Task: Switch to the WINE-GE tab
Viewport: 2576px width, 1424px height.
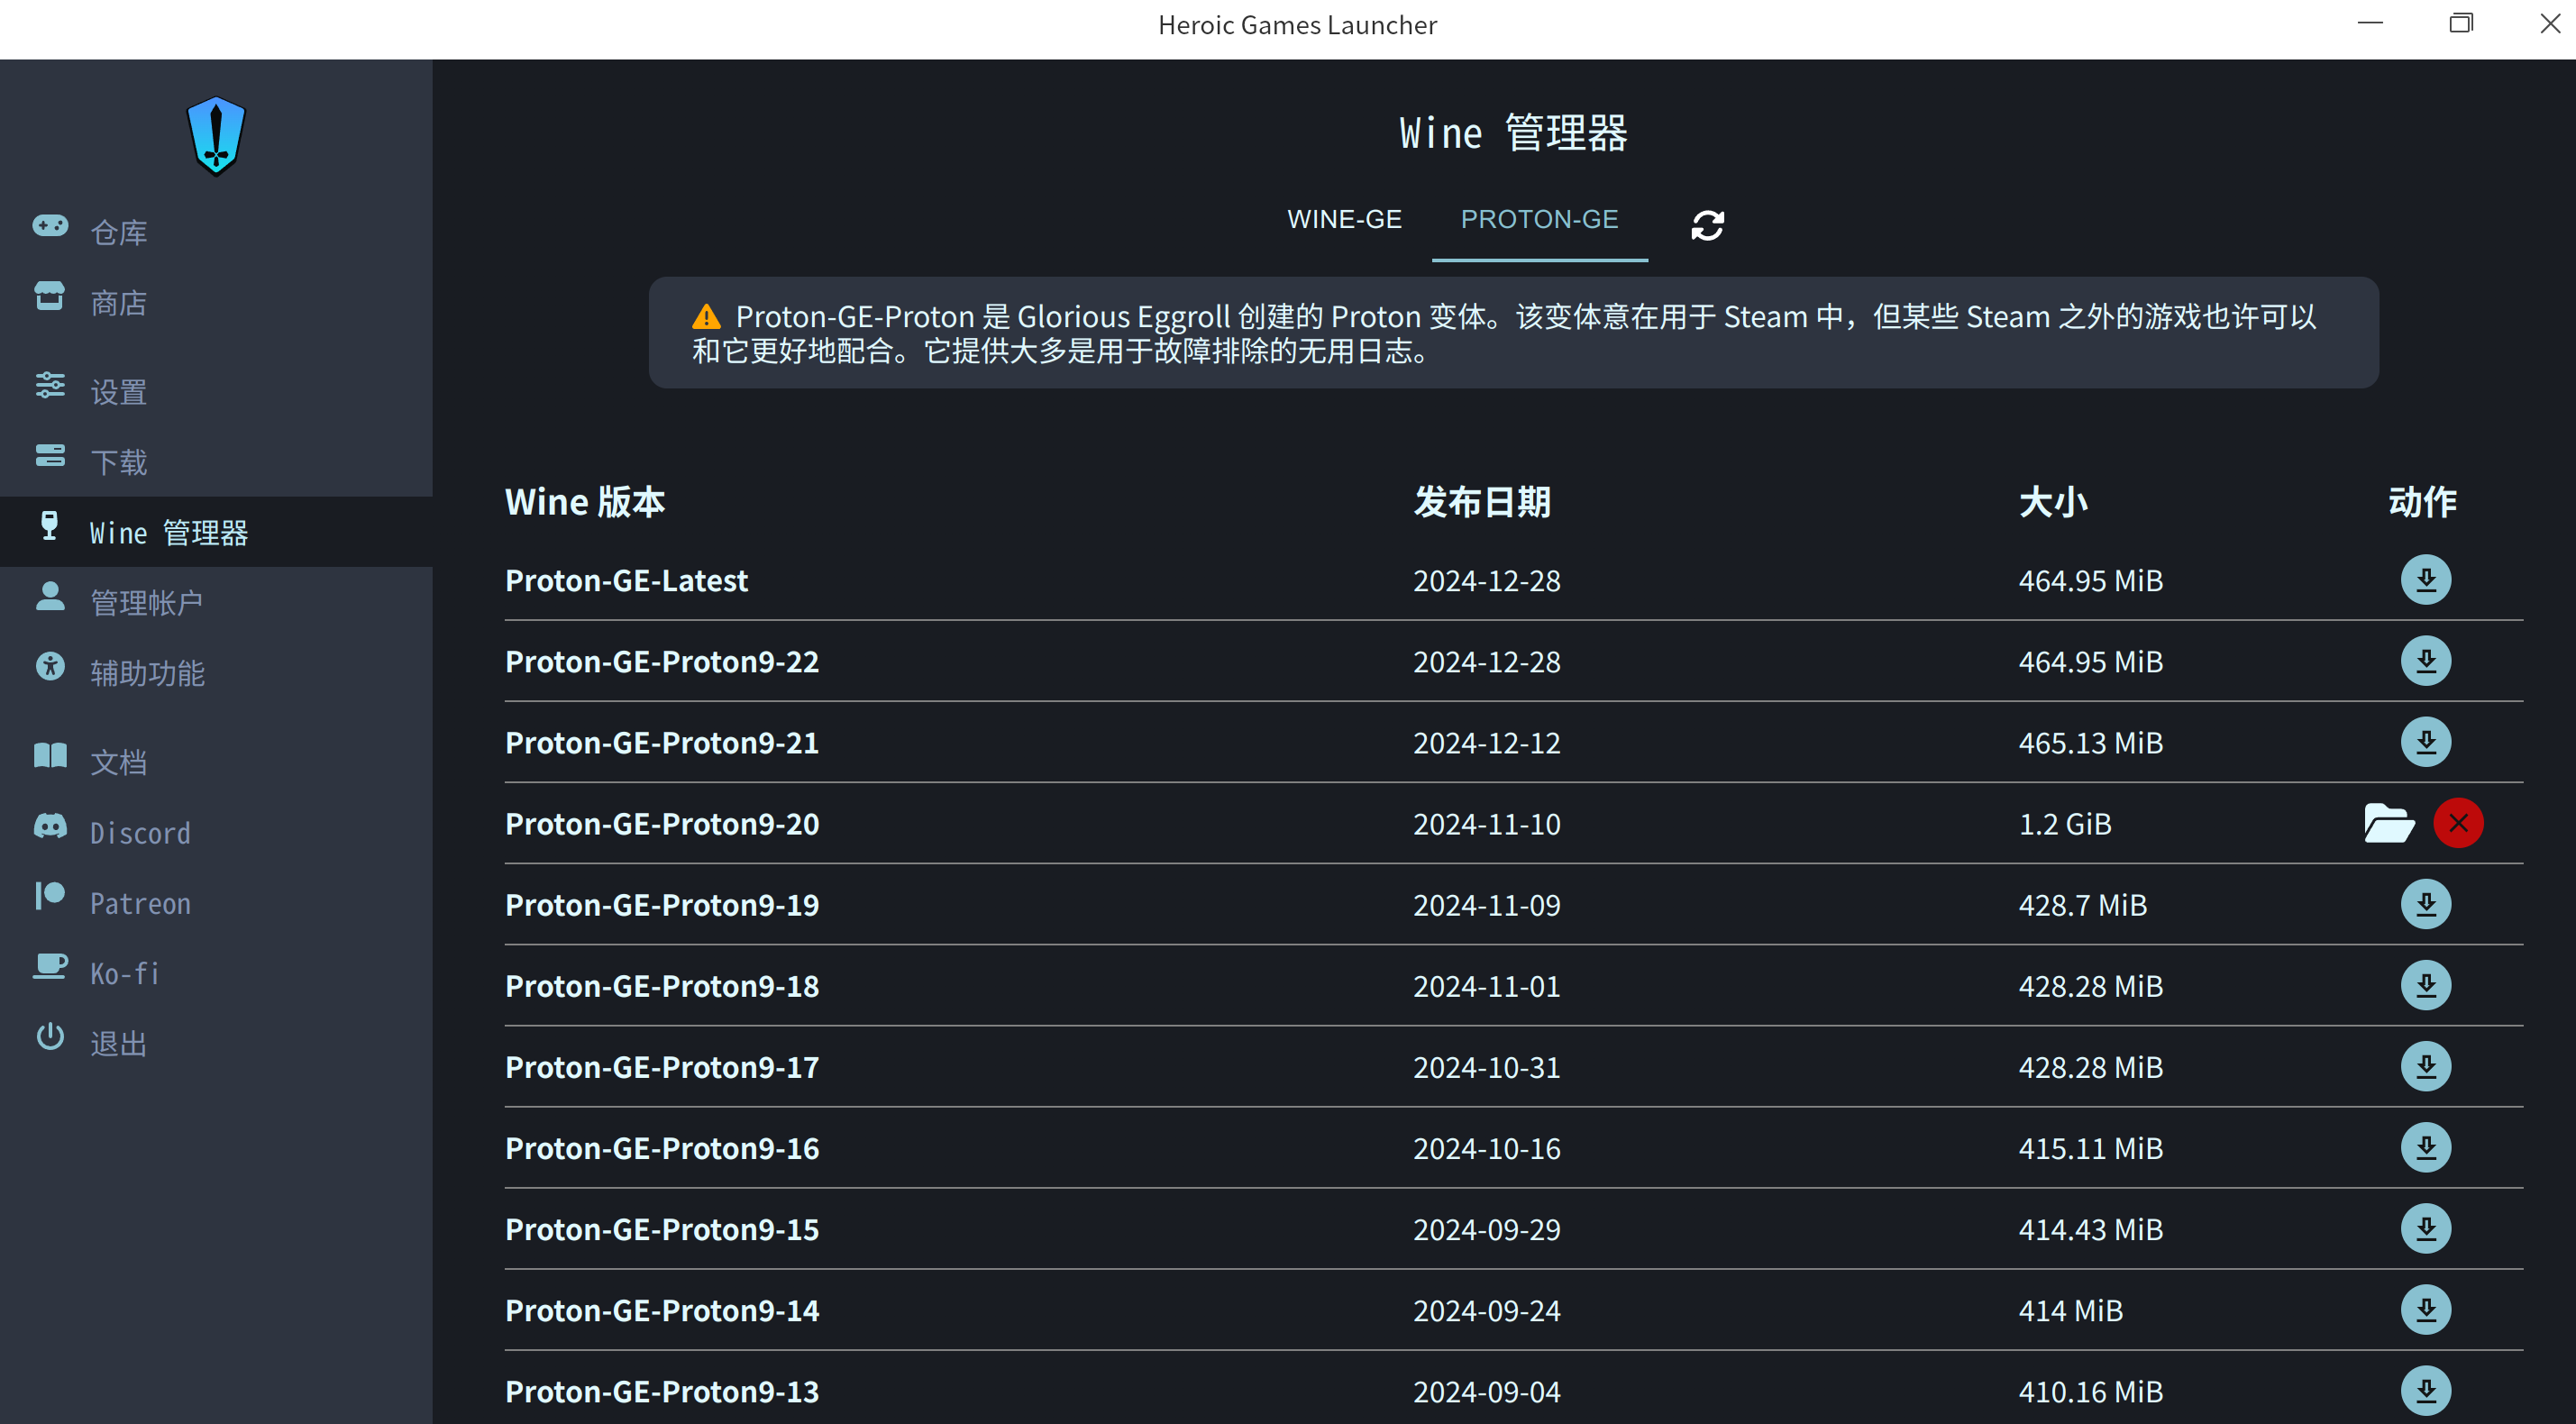Action: pos(1344,220)
